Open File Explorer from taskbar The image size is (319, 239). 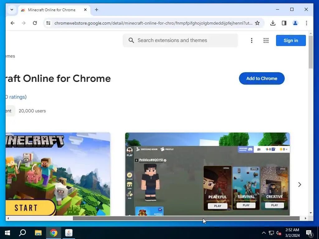38,233
